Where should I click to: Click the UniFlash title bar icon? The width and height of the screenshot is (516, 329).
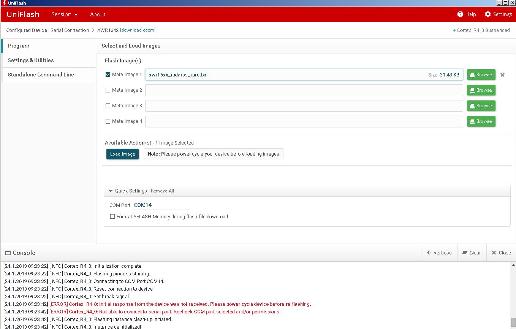coord(4,3)
